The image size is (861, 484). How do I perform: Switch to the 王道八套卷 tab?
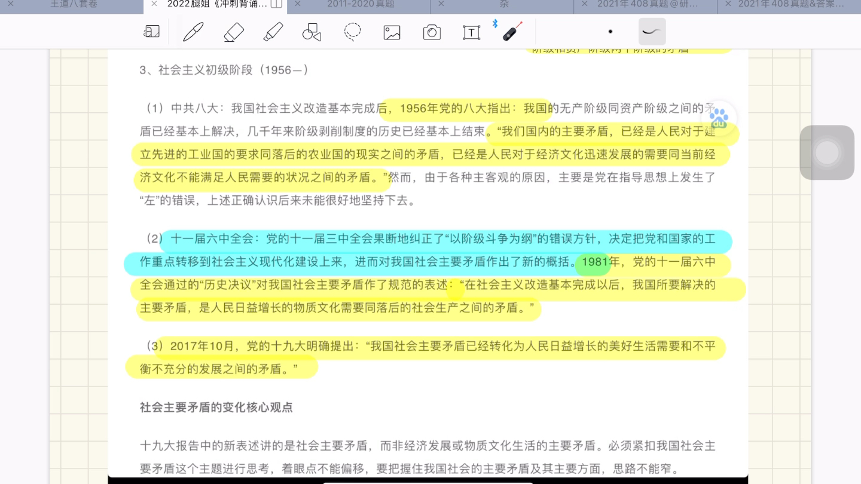tap(74, 4)
